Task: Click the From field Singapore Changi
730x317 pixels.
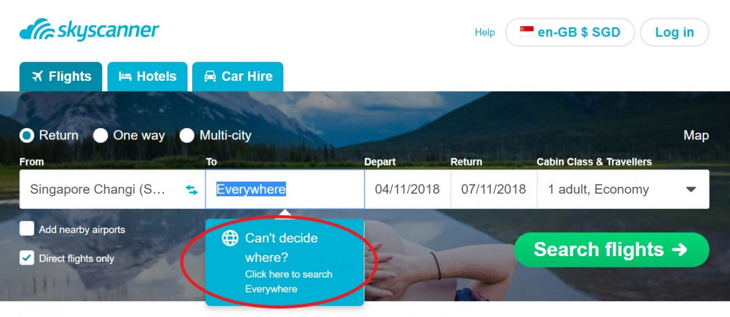Action: tap(112, 189)
